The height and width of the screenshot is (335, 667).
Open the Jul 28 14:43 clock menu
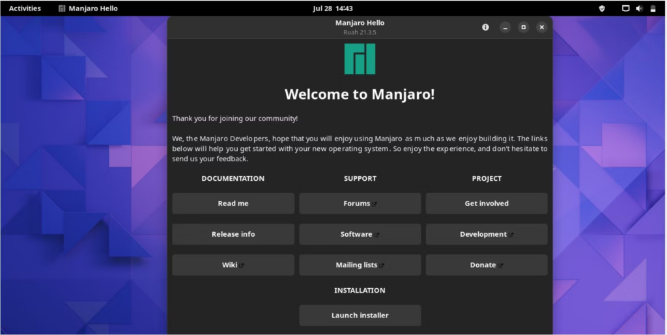[333, 8]
